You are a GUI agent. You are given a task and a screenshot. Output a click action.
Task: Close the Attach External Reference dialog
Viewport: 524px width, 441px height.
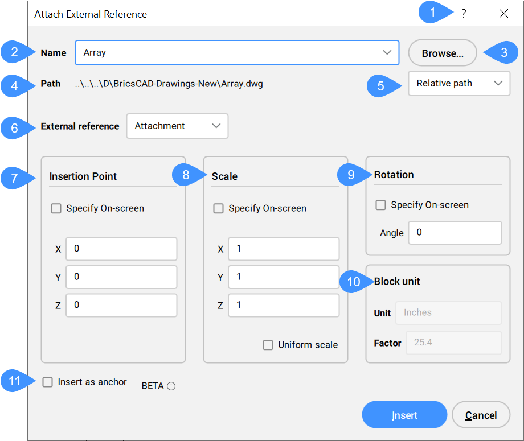[x=503, y=14]
